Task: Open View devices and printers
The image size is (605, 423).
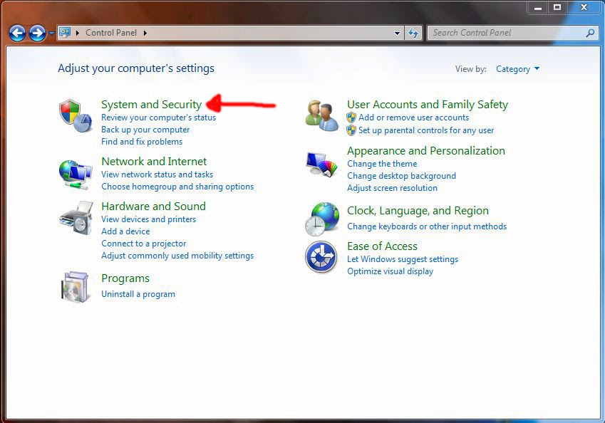Action: point(148,219)
